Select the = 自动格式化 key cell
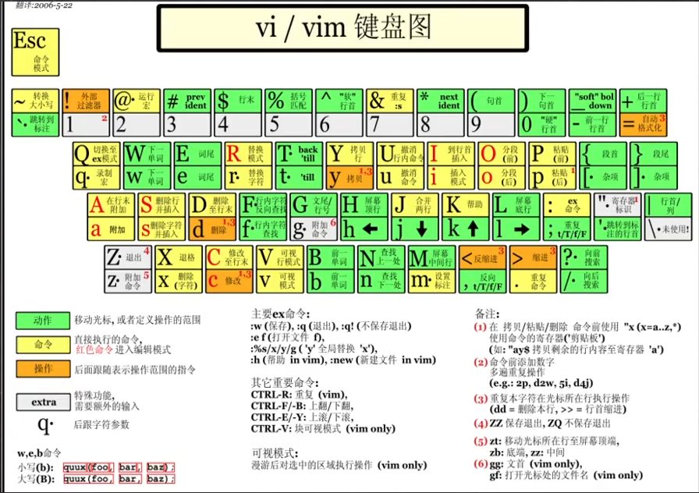The width and height of the screenshot is (699, 493). coord(644,125)
